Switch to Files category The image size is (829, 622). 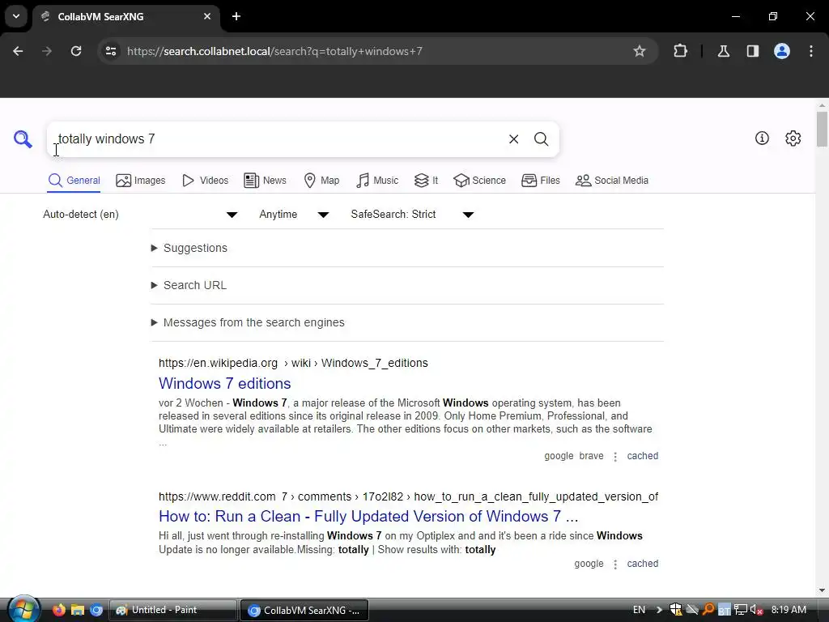(x=540, y=181)
